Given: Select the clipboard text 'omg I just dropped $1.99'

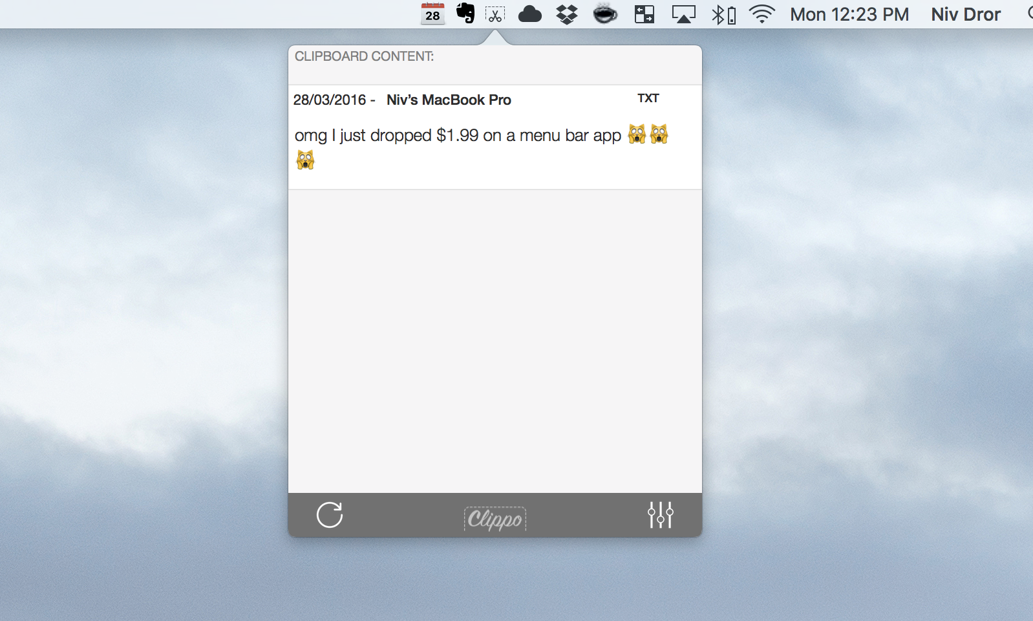Looking at the screenshot, I should [x=386, y=135].
